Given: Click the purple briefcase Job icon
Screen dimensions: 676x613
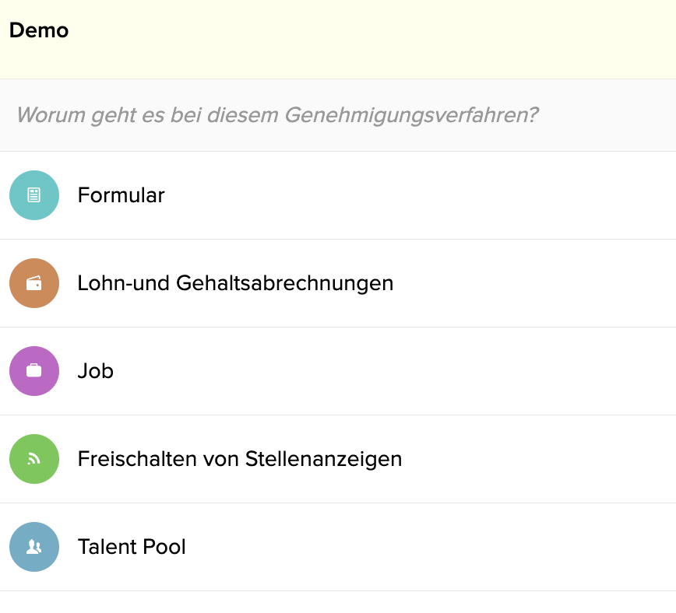Looking at the screenshot, I should (34, 371).
